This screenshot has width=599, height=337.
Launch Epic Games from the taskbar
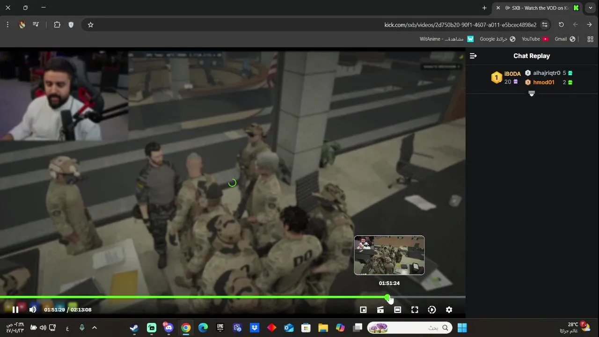click(x=220, y=328)
